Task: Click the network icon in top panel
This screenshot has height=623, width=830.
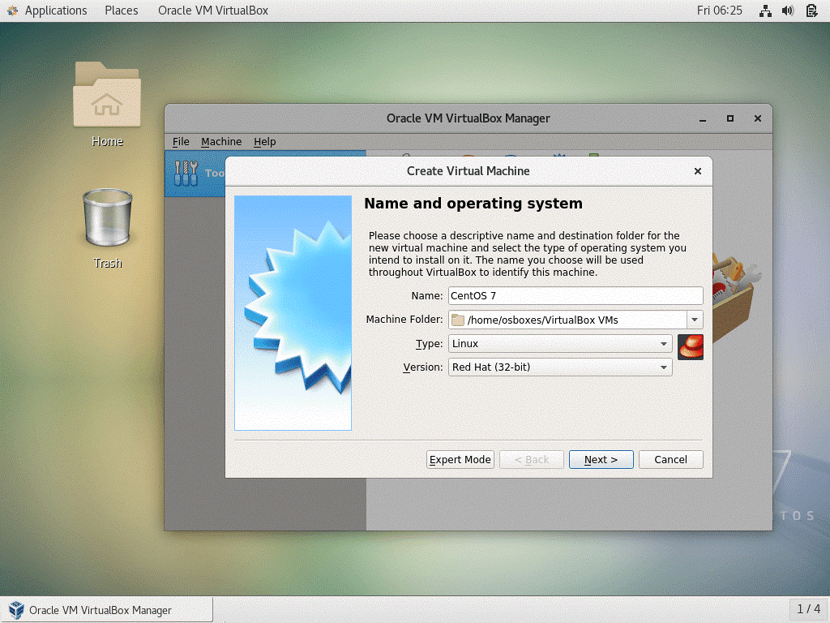Action: (x=764, y=11)
